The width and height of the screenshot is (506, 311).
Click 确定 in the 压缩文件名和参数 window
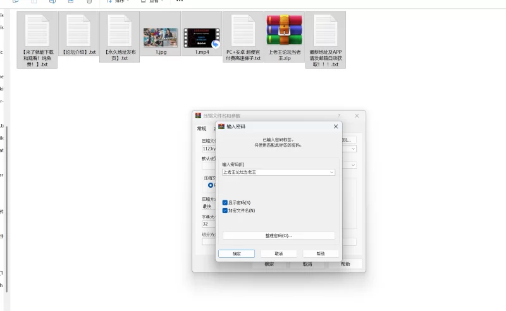pyautogui.click(x=269, y=264)
